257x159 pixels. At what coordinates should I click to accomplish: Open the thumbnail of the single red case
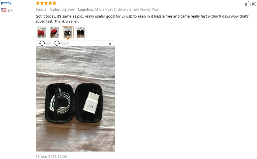[55, 33]
